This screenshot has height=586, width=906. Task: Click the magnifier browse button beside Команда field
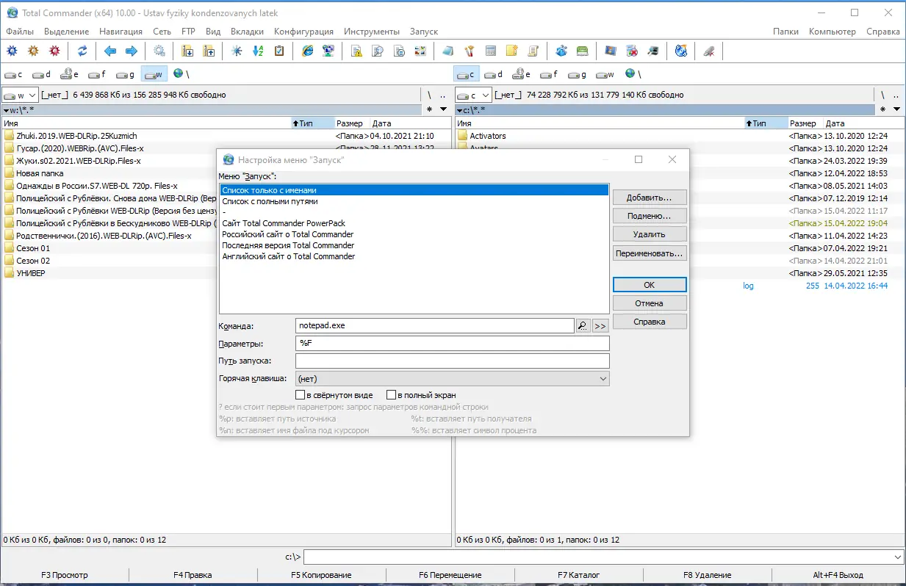click(583, 325)
